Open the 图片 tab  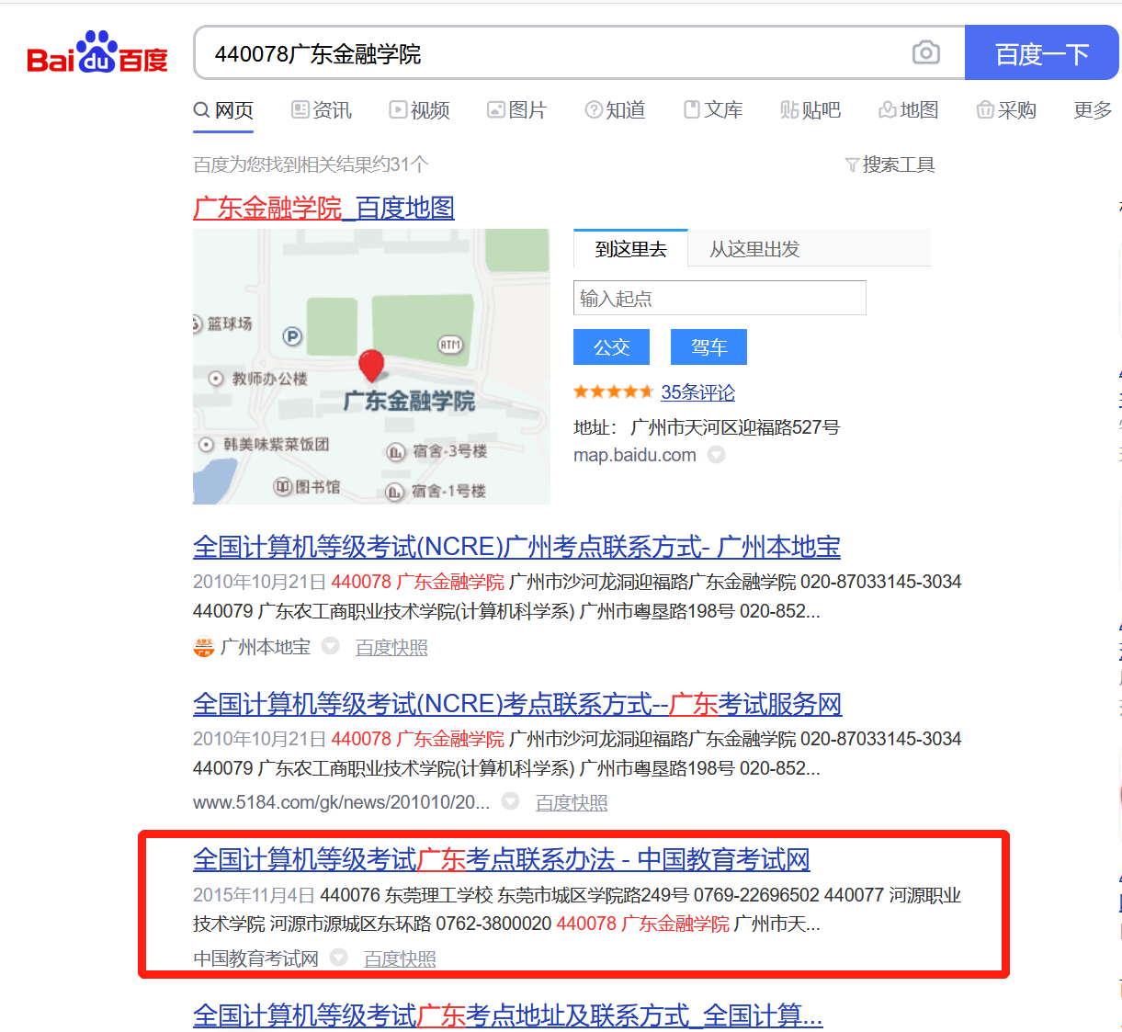(x=516, y=110)
